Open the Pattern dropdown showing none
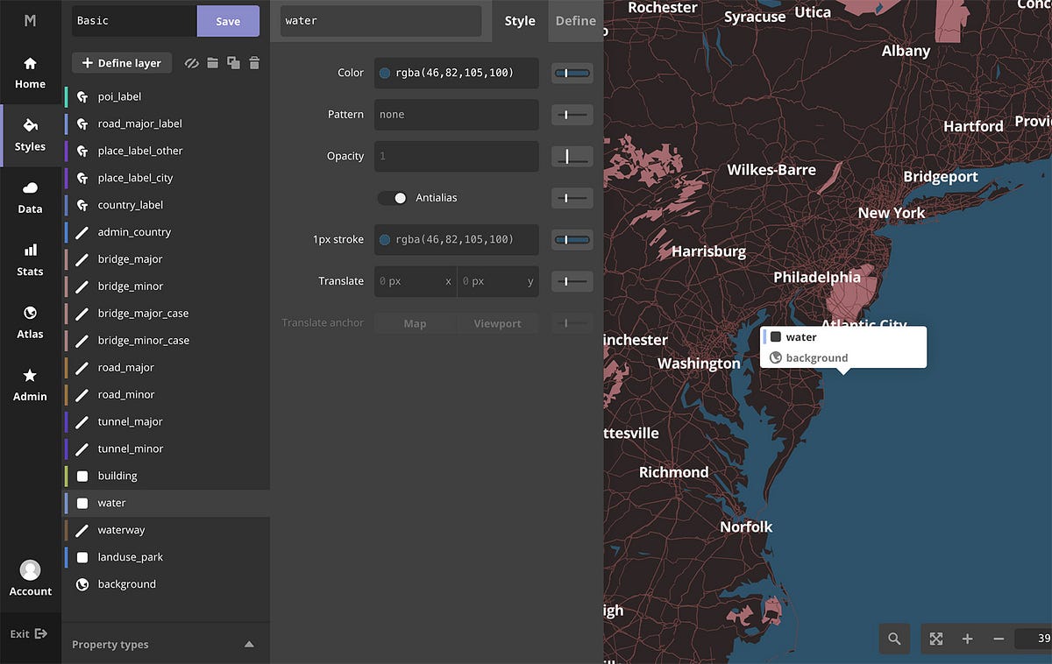1052x664 pixels. tap(456, 115)
